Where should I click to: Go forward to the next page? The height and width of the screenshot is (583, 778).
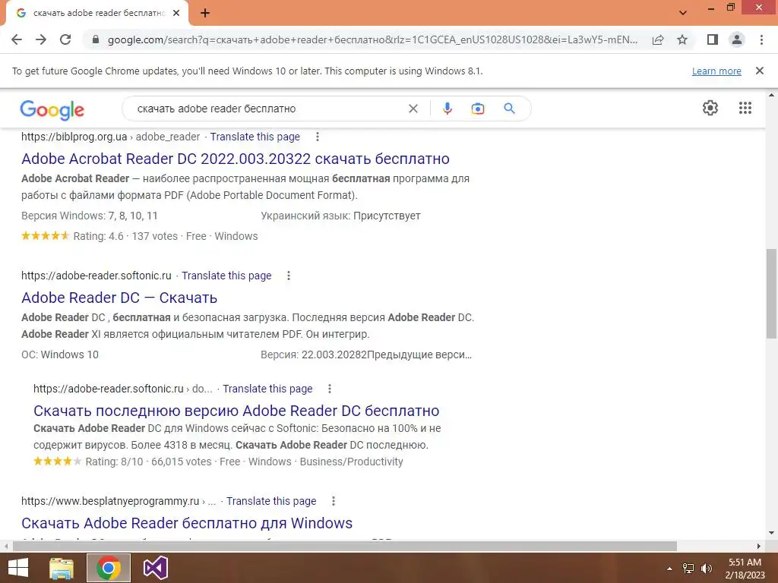pos(41,39)
